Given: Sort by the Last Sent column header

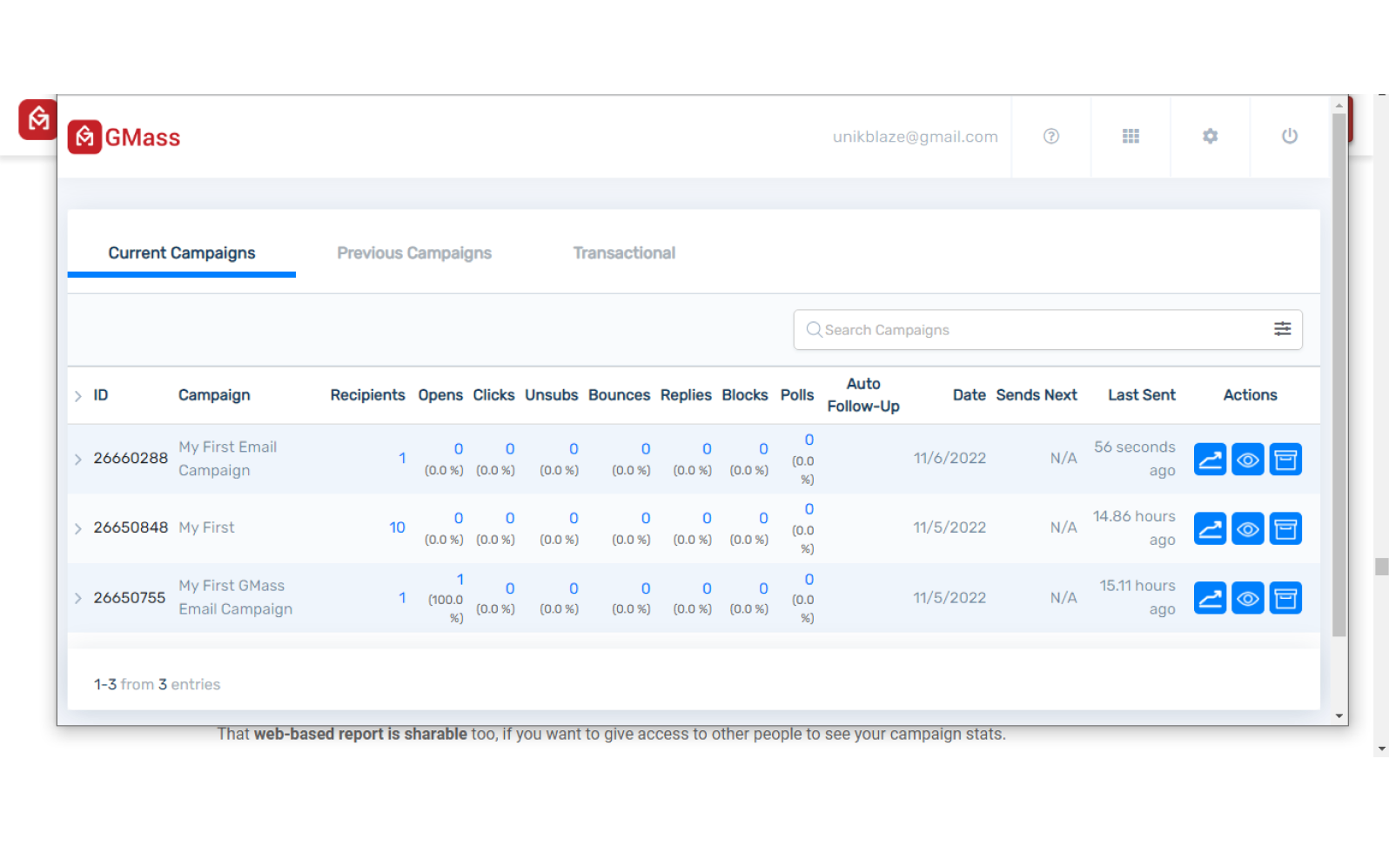Looking at the screenshot, I should (1141, 395).
